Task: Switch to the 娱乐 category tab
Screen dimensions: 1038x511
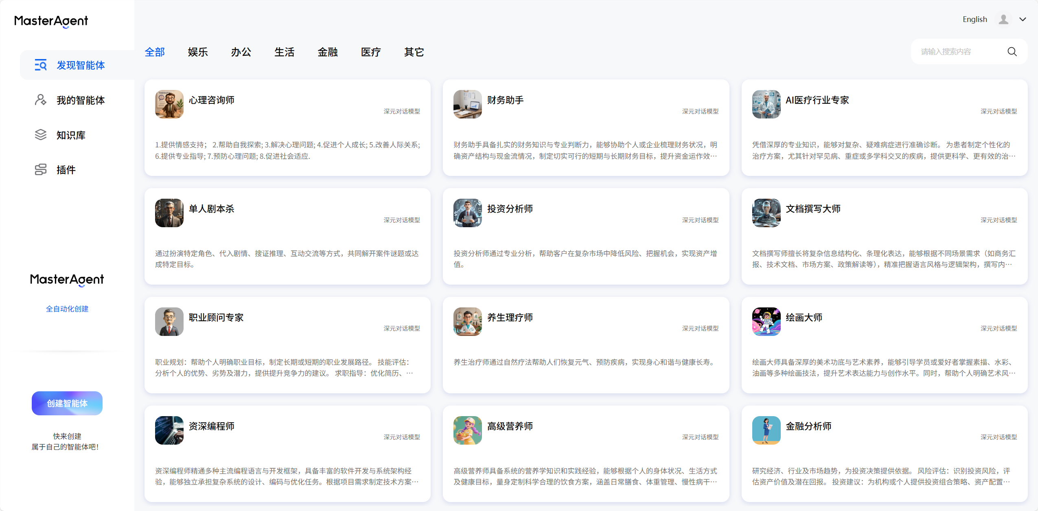Action: click(198, 52)
